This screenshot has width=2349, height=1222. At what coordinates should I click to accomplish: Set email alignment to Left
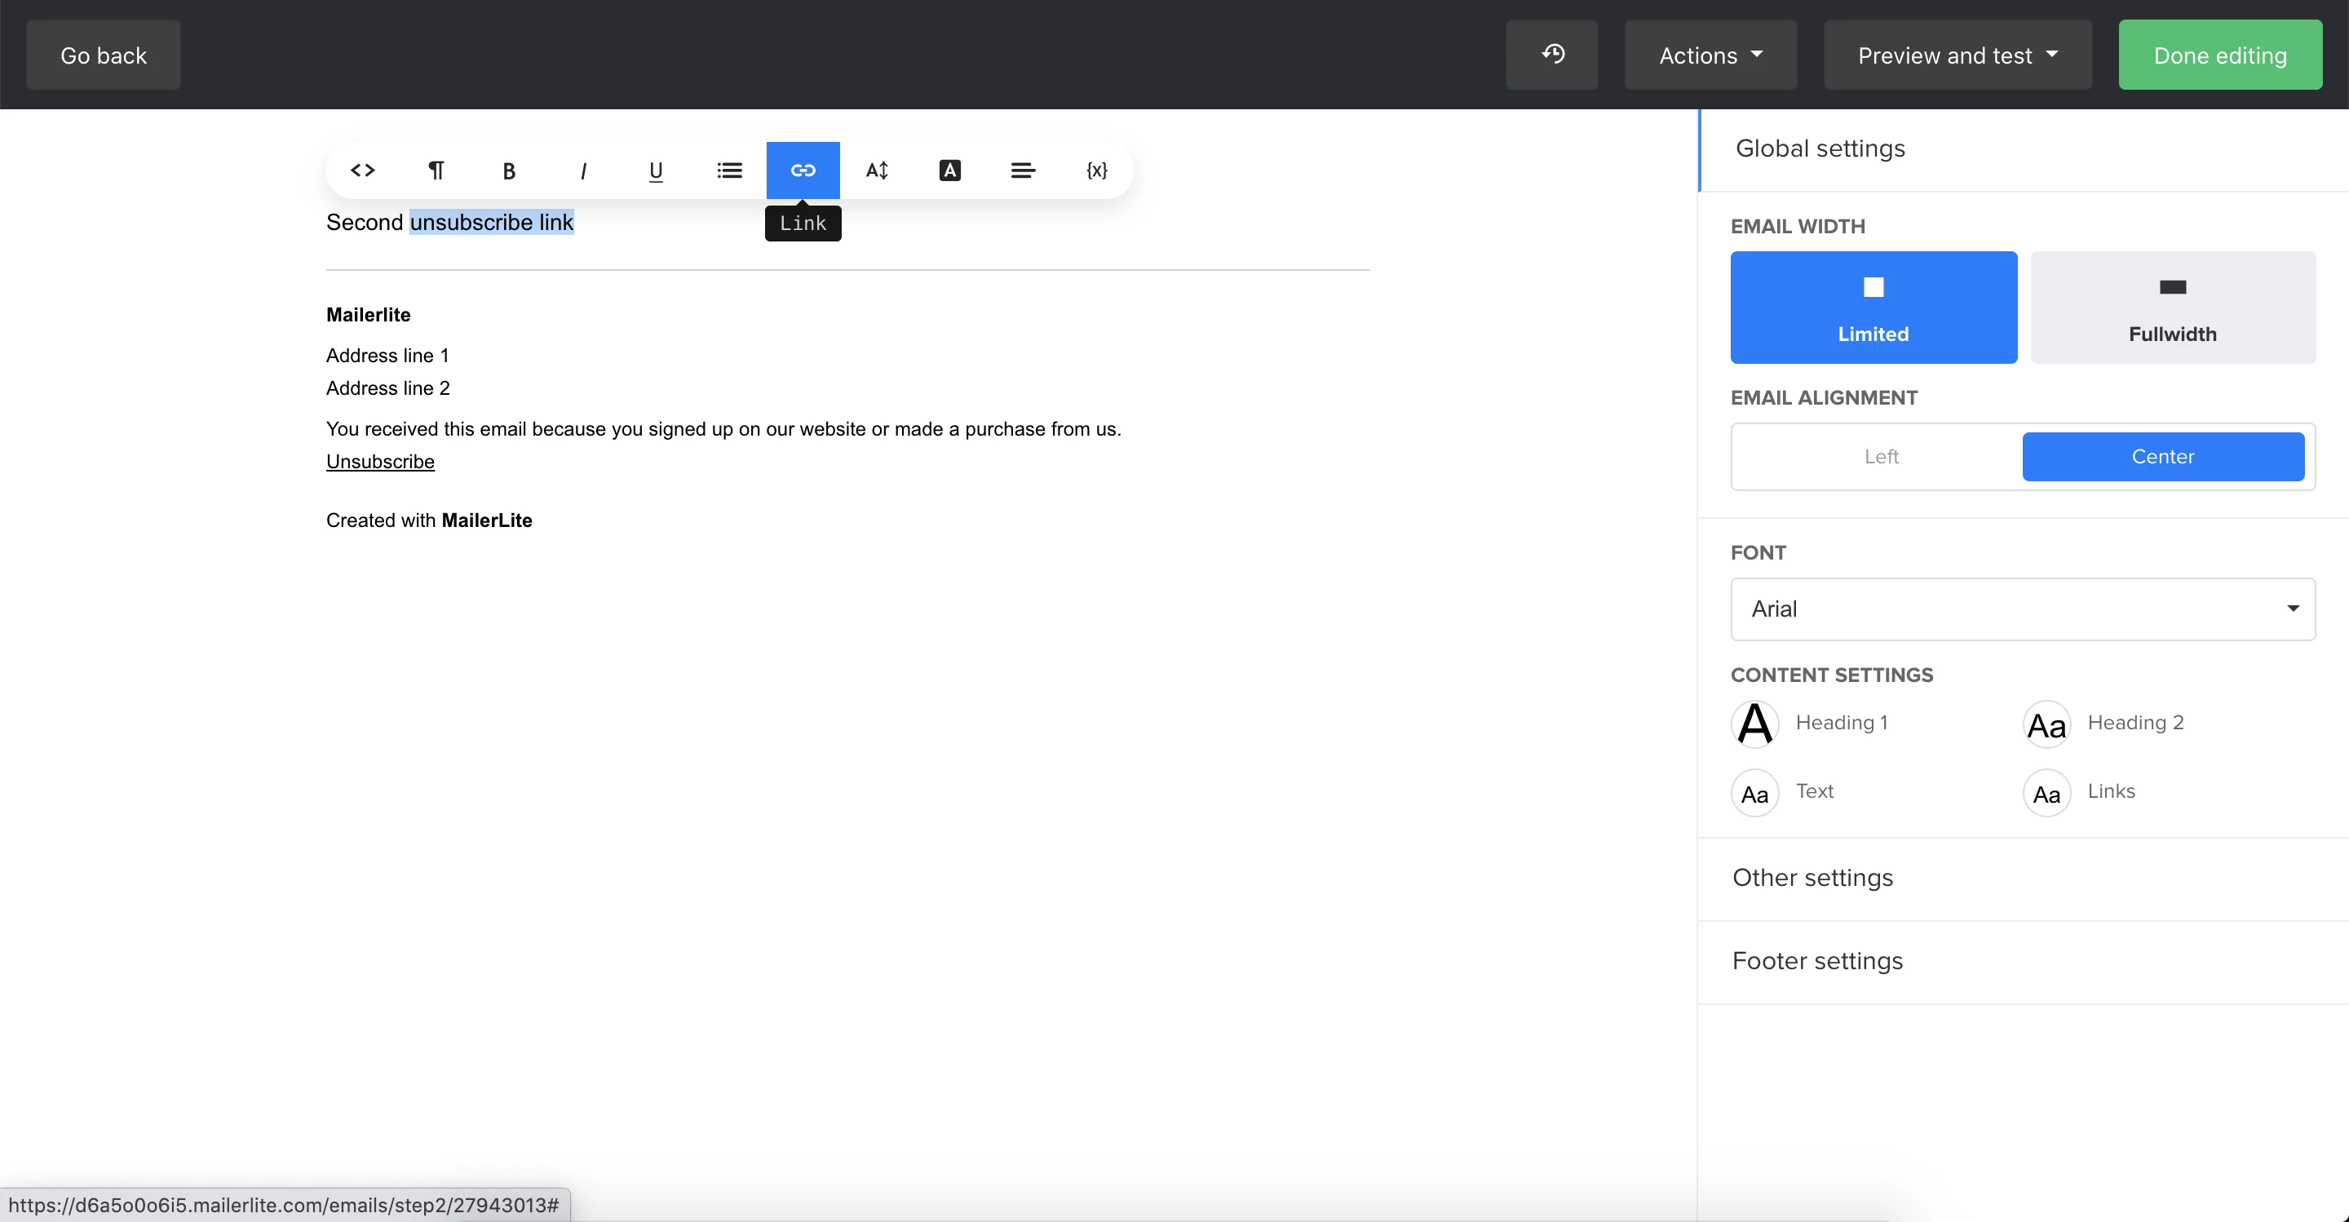point(1880,456)
